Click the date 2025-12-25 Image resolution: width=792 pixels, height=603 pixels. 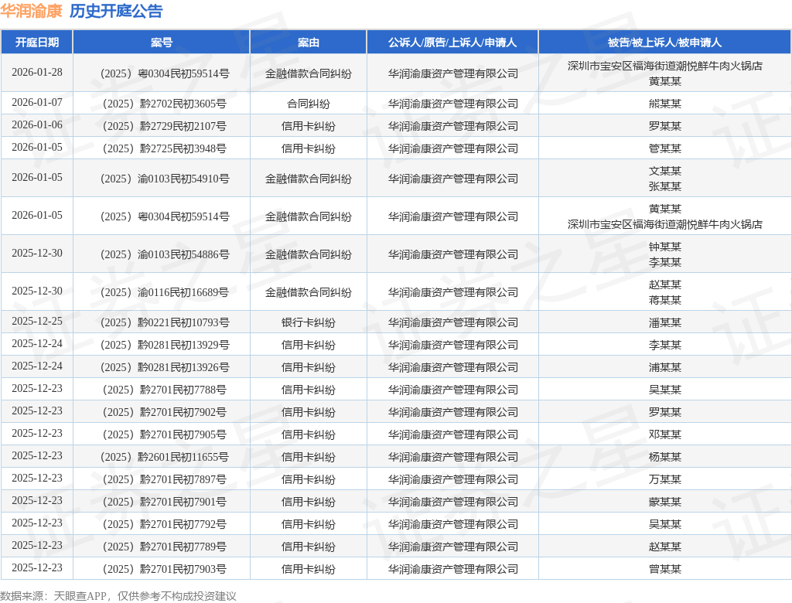coord(37,322)
